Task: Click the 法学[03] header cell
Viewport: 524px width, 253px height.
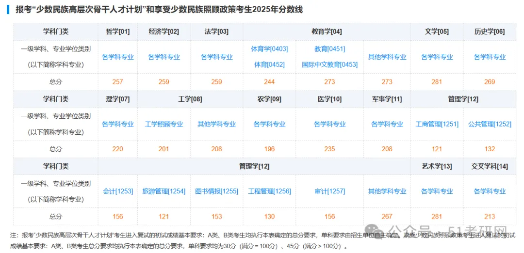Action: [216, 32]
